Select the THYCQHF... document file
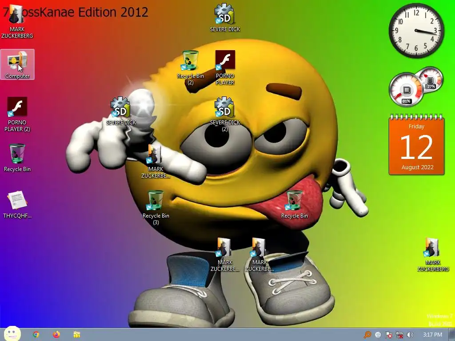455x341 pixels. (x=17, y=204)
